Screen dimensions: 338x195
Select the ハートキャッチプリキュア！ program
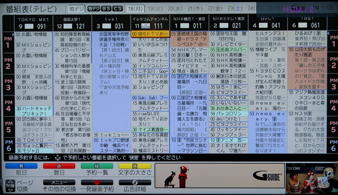coord(34,111)
